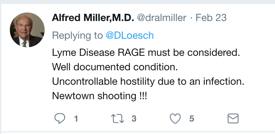Screen dimensions: 275x134
Task: Open Alfred Miller's profile photo
Action: (27, 30)
